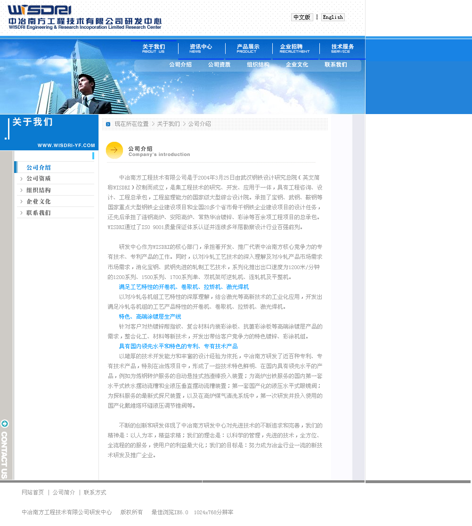The image size is (472, 526).
Task: Select 公司资质 in the submenu bar
Action: tap(219, 65)
